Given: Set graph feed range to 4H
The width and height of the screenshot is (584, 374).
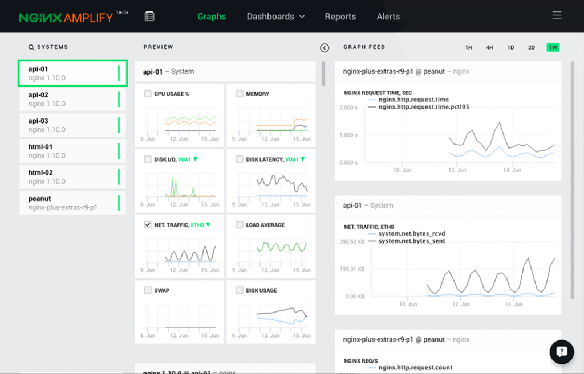Looking at the screenshot, I should click(x=490, y=48).
